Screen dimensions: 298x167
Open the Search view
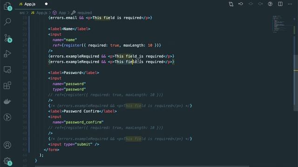pos(7,22)
